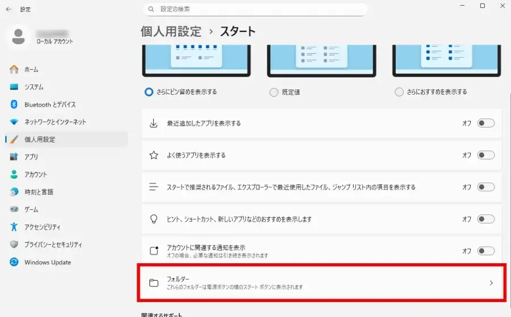Choose さらにおすすめを表示する radio option

pyautogui.click(x=399, y=92)
